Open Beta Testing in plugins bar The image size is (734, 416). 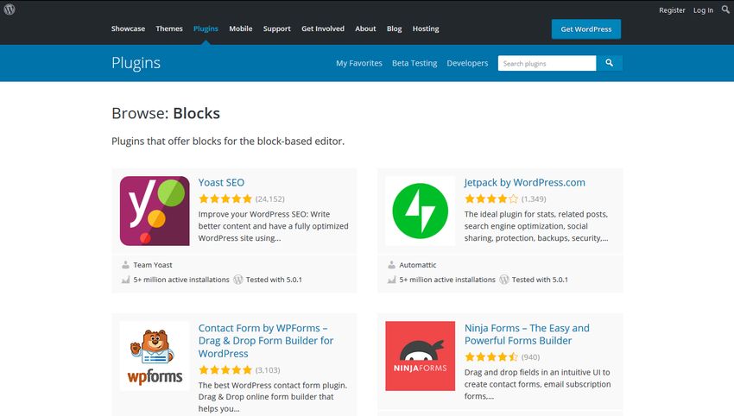pos(414,63)
